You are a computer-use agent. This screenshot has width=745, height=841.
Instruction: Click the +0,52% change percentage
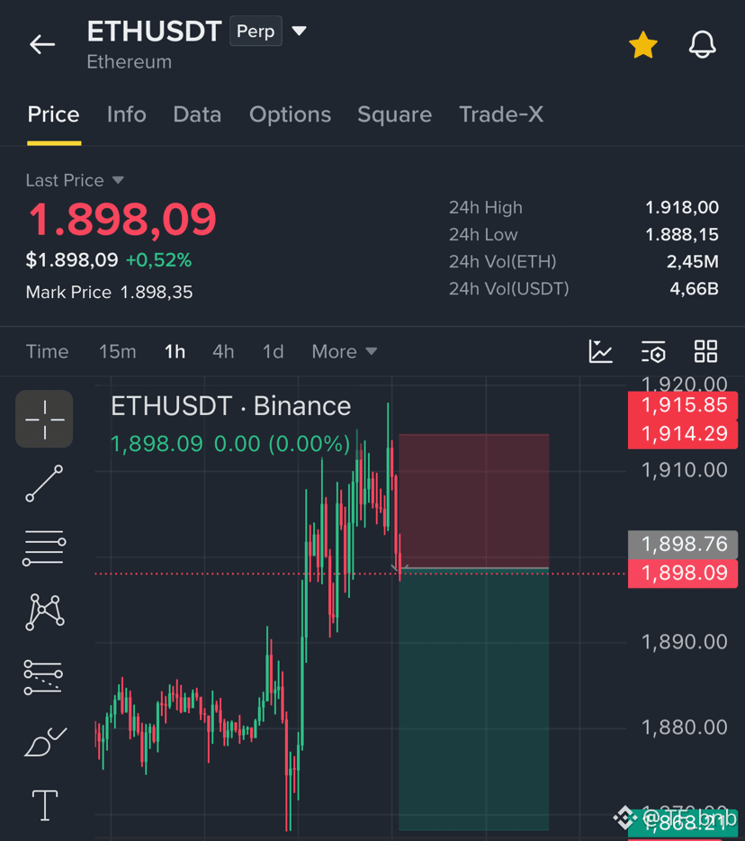[158, 260]
